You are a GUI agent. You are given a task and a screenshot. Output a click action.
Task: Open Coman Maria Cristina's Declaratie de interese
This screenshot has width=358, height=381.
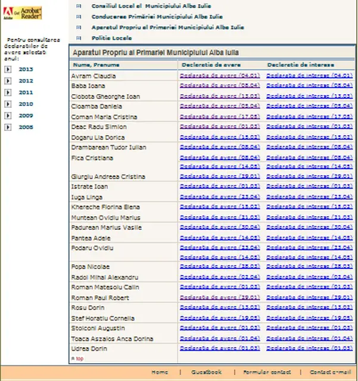click(x=309, y=117)
